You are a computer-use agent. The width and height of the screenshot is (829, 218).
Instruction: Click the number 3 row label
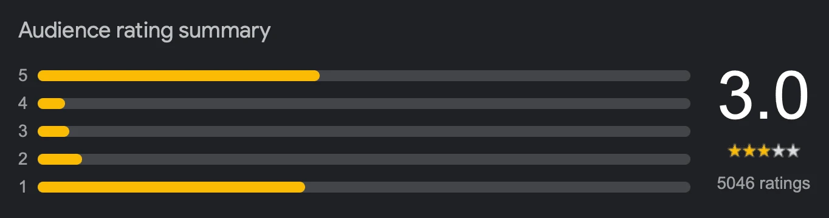point(23,131)
